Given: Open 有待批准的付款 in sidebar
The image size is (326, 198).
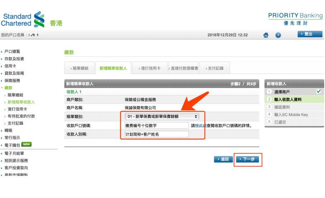Looking at the screenshot, I should click(x=21, y=116).
